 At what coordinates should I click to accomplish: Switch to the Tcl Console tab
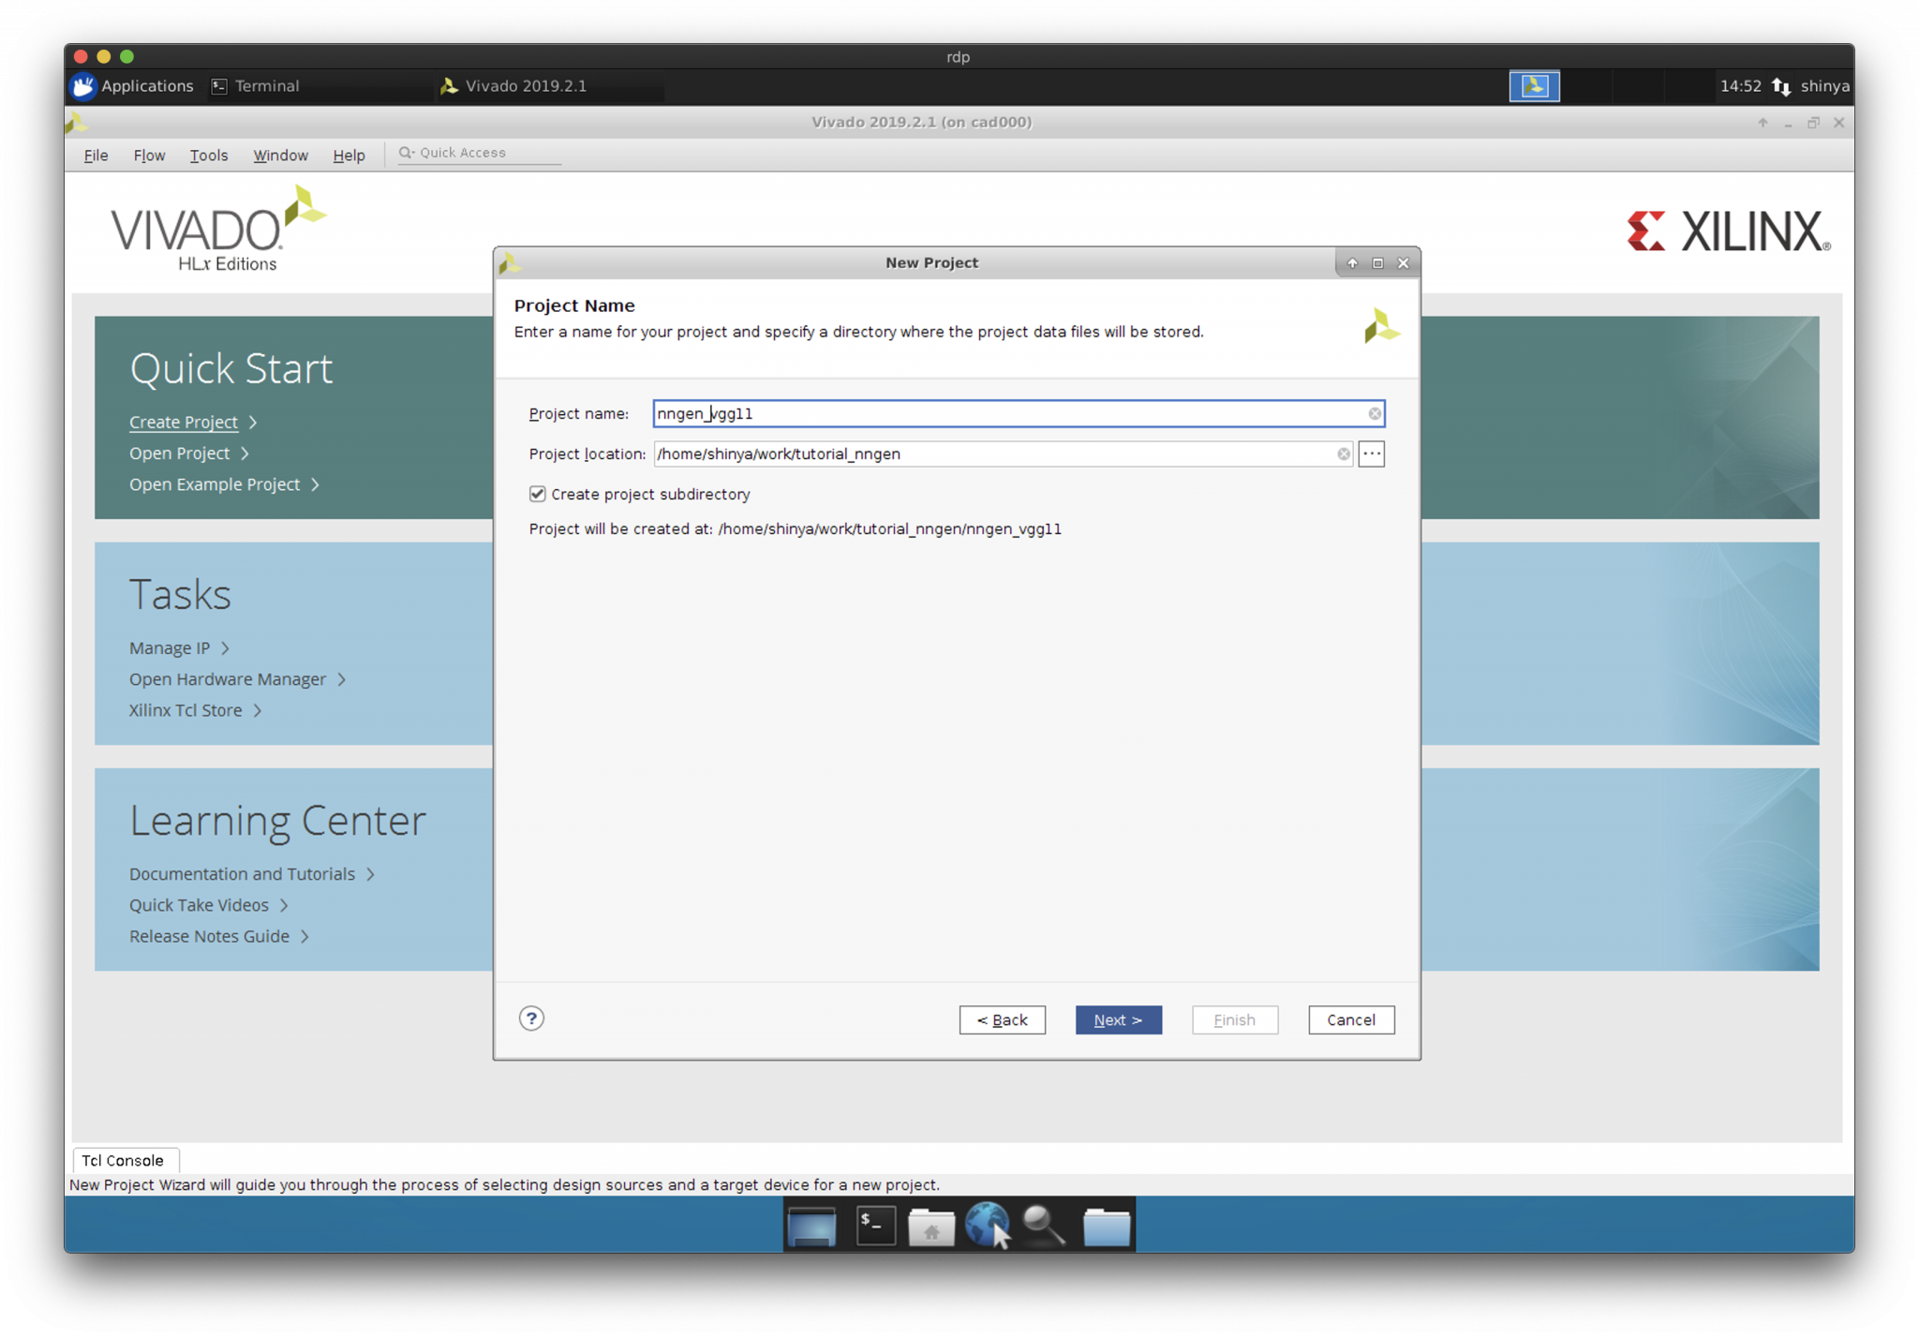(123, 1160)
